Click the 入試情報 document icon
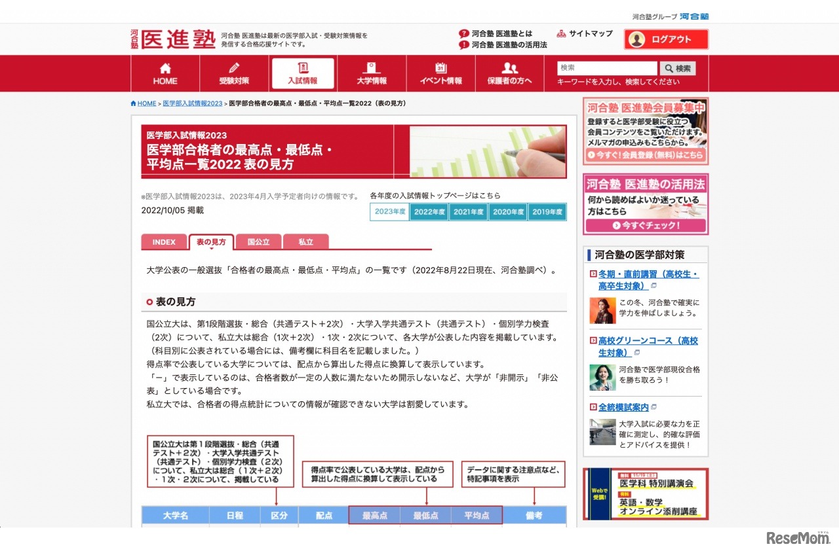 (x=303, y=67)
